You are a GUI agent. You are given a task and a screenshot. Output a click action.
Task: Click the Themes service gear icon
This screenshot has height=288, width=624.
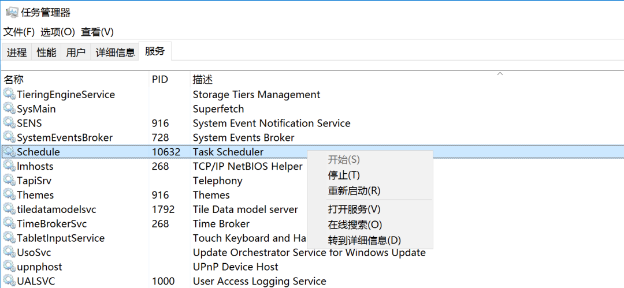[x=9, y=195]
